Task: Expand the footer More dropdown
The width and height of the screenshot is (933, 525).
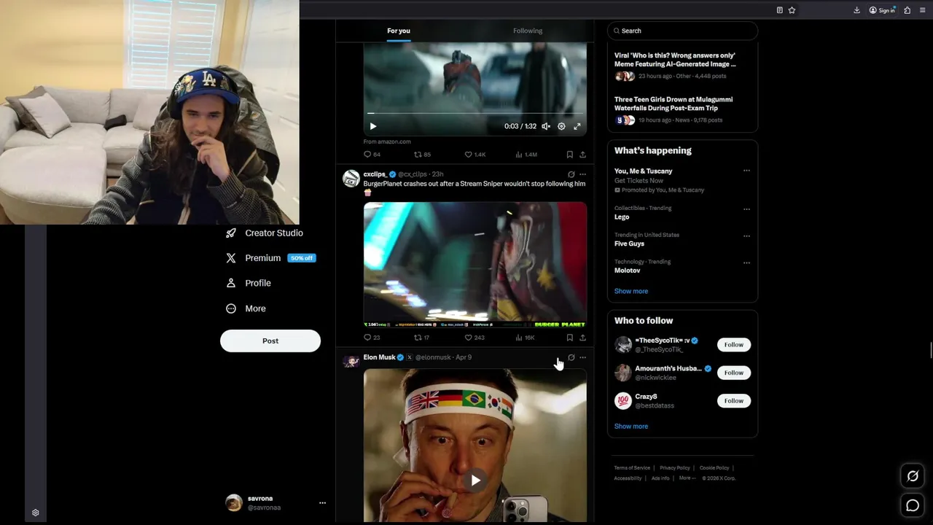Action: point(687,478)
